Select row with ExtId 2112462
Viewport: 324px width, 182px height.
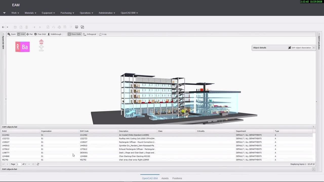(x=157, y=135)
